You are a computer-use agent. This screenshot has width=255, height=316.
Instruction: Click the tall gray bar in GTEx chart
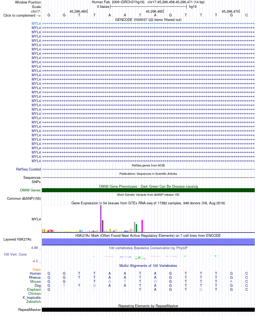coord(134,227)
